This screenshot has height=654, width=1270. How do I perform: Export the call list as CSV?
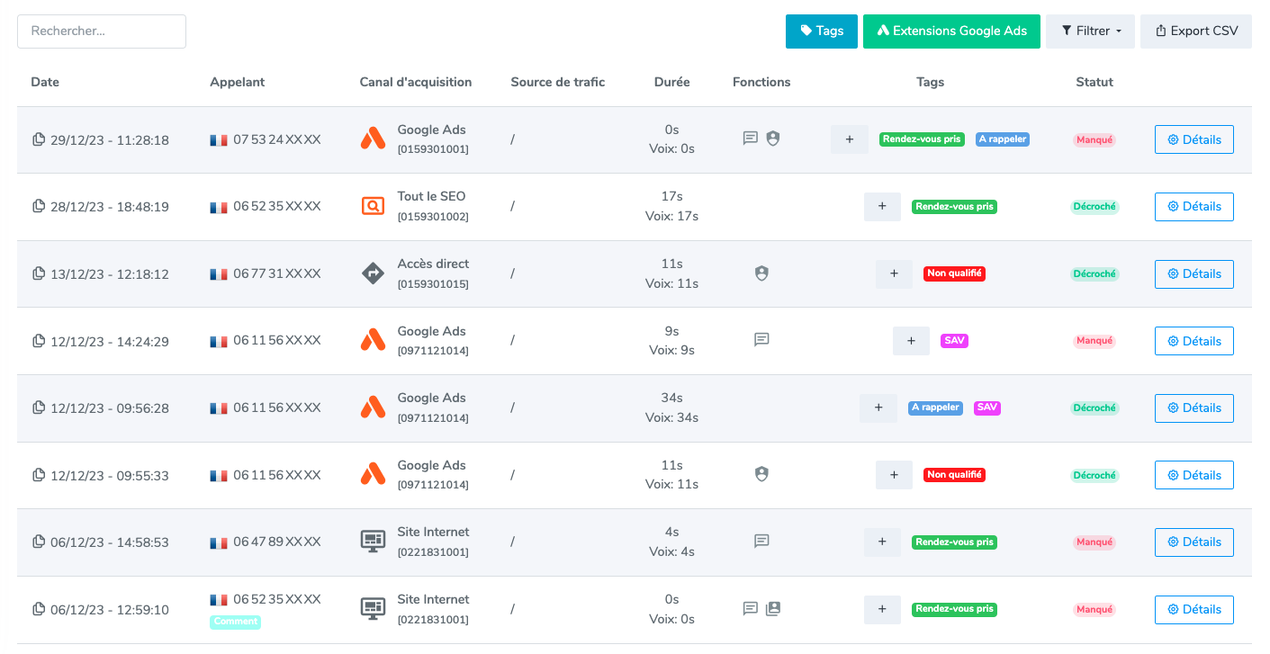(x=1196, y=31)
